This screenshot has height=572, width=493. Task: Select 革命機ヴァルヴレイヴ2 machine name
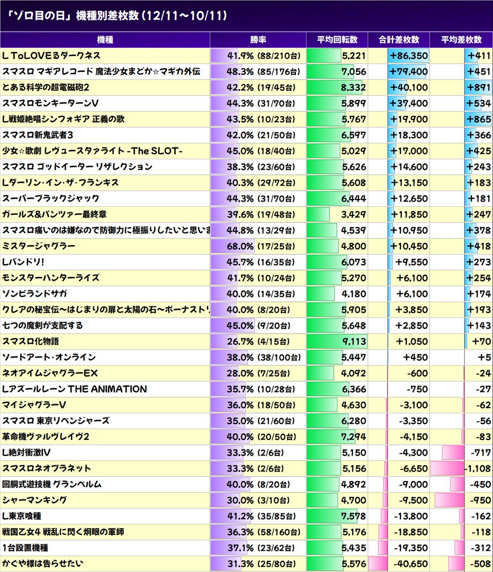(x=46, y=437)
